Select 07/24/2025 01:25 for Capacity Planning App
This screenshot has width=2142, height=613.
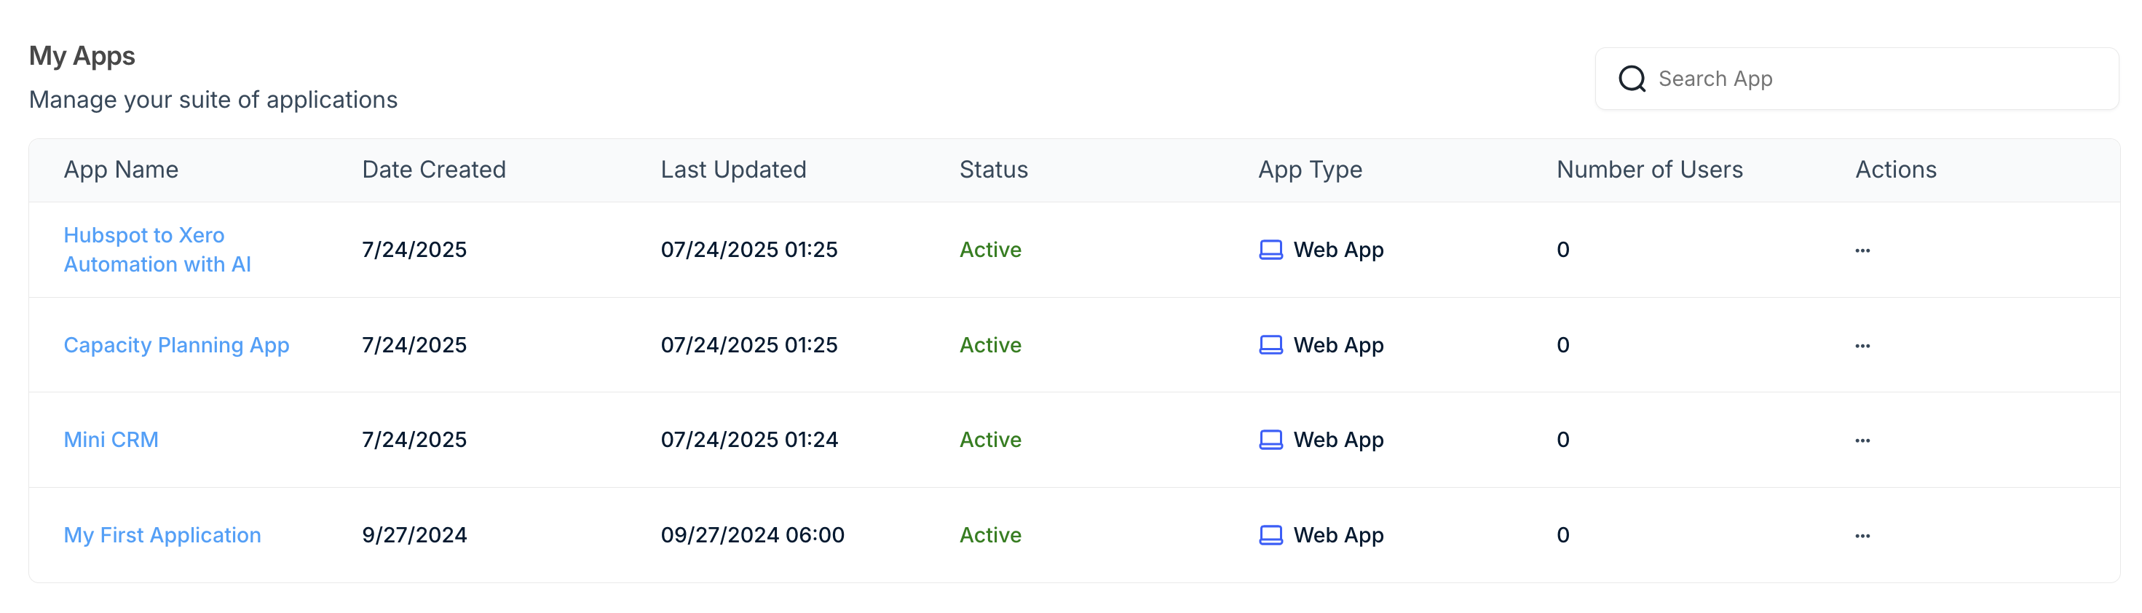pyautogui.click(x=749, y=345)
